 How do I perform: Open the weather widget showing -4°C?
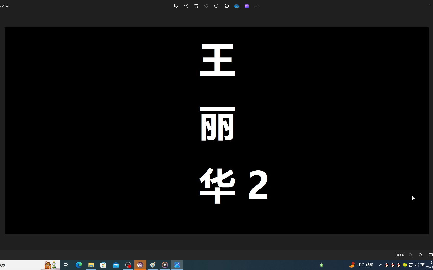361,265
